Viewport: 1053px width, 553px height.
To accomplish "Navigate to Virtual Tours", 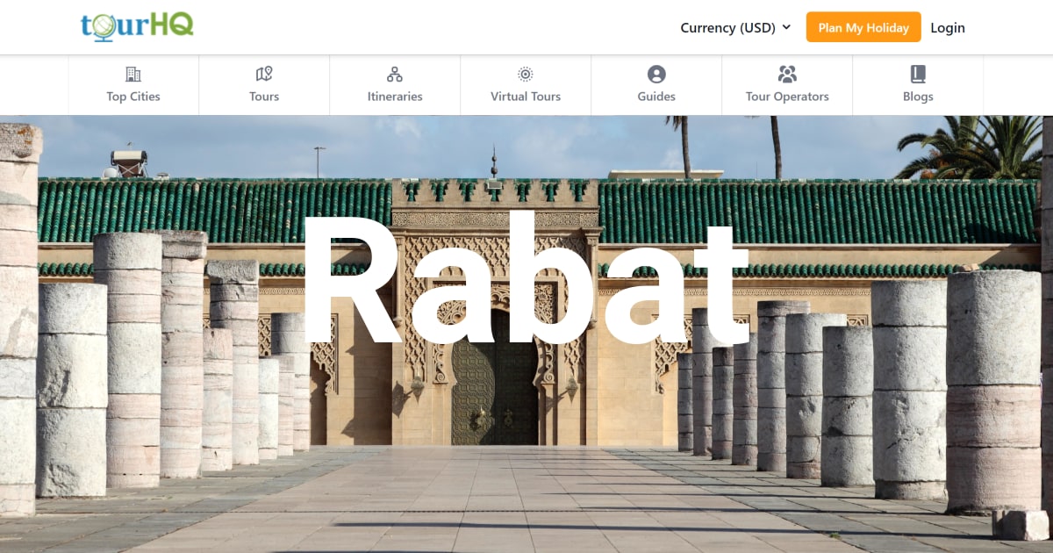I will (x=525, y=97).
